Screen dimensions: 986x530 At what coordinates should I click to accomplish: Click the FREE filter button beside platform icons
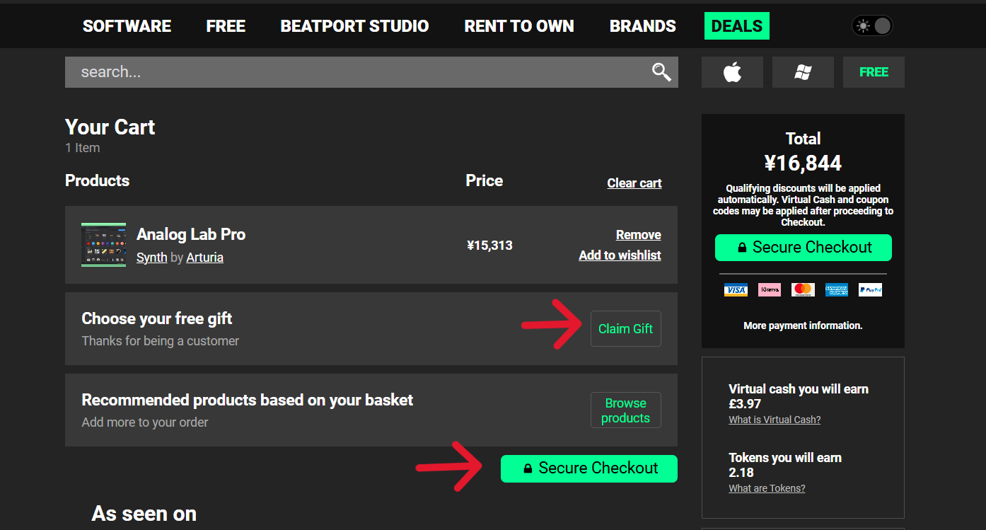874,72
